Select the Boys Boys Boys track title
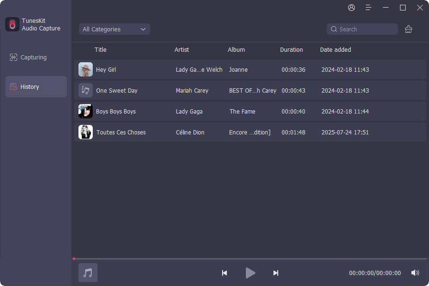Image resolution: width=429 pixels, height=286 pixels. point(116,112)
